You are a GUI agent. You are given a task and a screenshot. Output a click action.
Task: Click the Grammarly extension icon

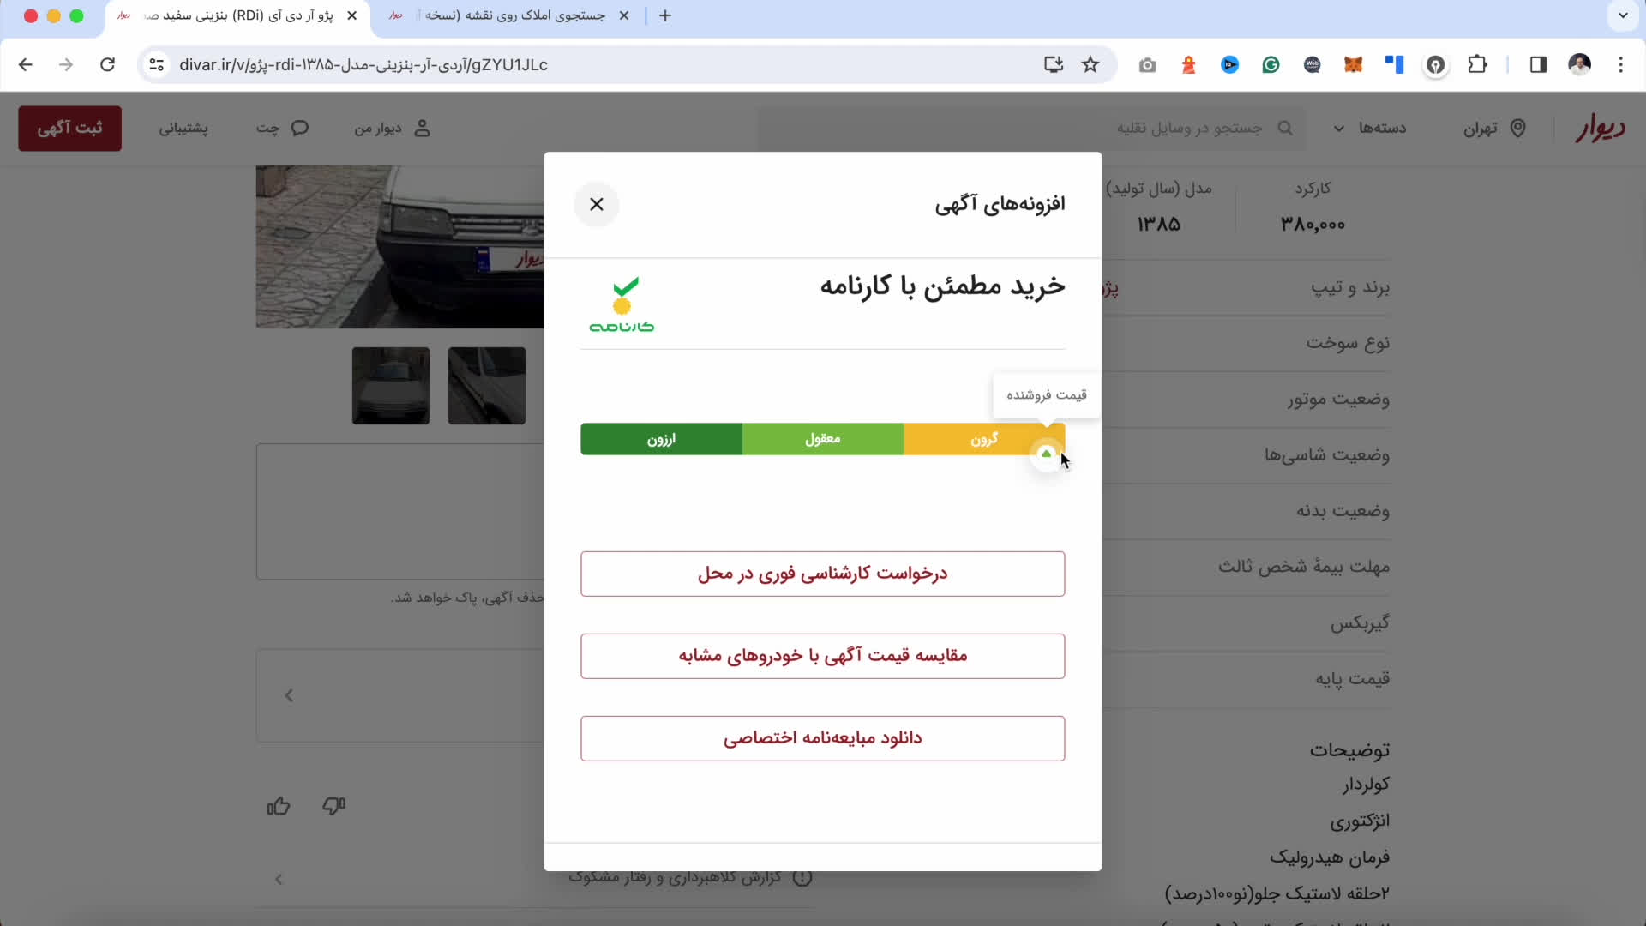tap(1271, 64)
